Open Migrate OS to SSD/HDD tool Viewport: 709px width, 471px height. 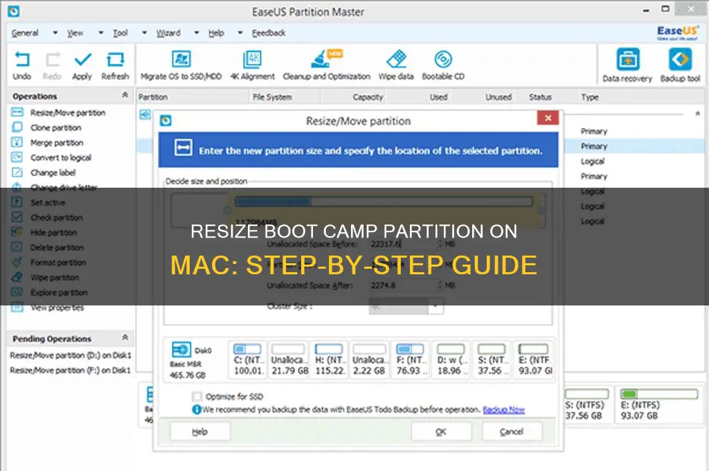coord(181,66)
